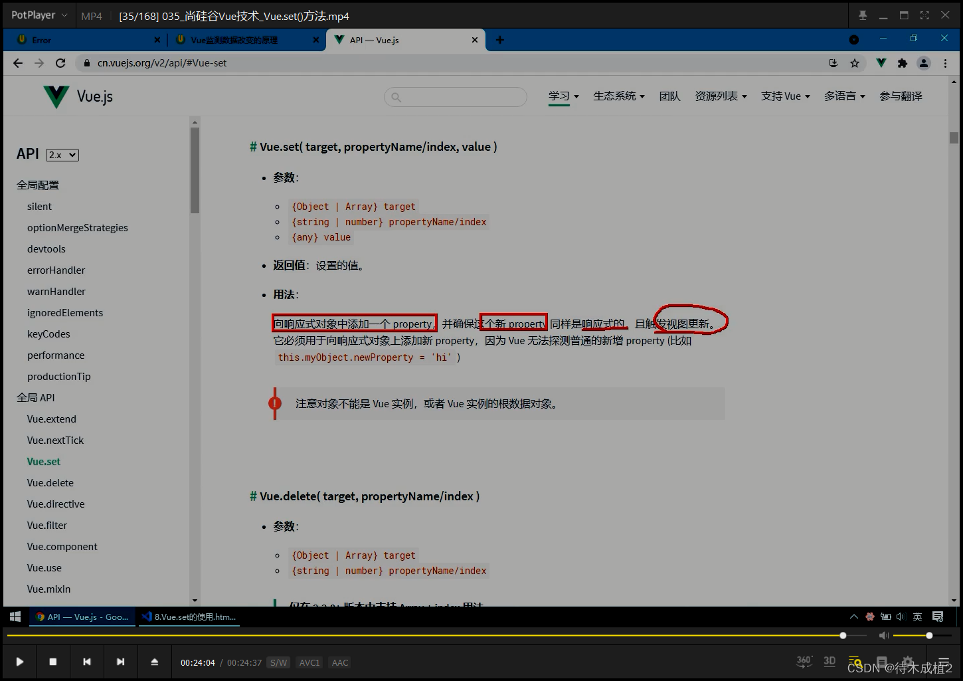
Task: Open PotPlayer settings gear icon
Action: (x=907, y=662)
